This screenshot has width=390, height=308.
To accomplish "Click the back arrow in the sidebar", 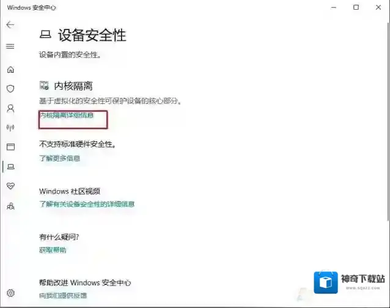I will point(10,25).
